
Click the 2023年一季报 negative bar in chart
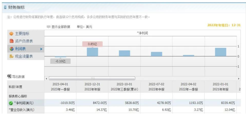[x=60, y=57]
